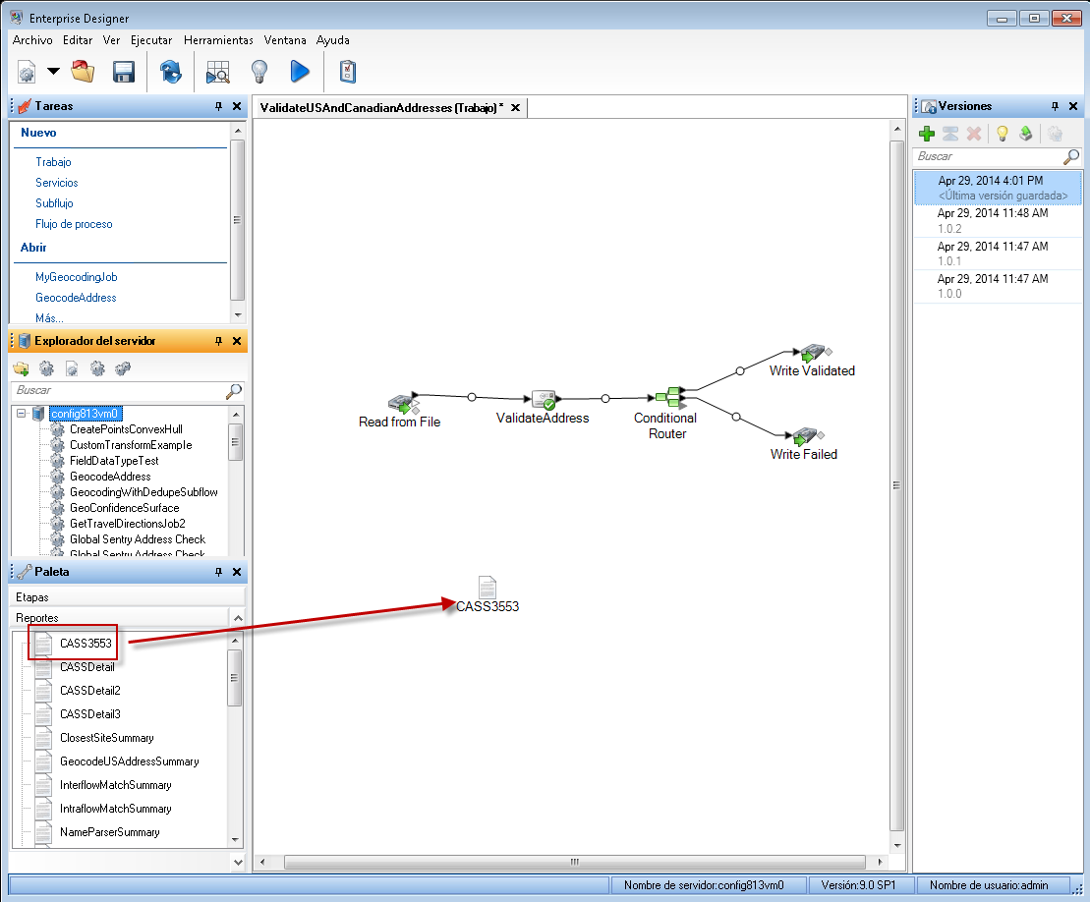The width and height of the screenshot is (1090, 902).
Task: Toggle the pin on Paleta panel
Action: click(218, 572)
